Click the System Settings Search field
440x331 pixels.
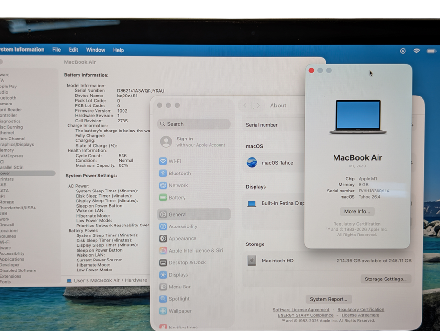(194, 124)
